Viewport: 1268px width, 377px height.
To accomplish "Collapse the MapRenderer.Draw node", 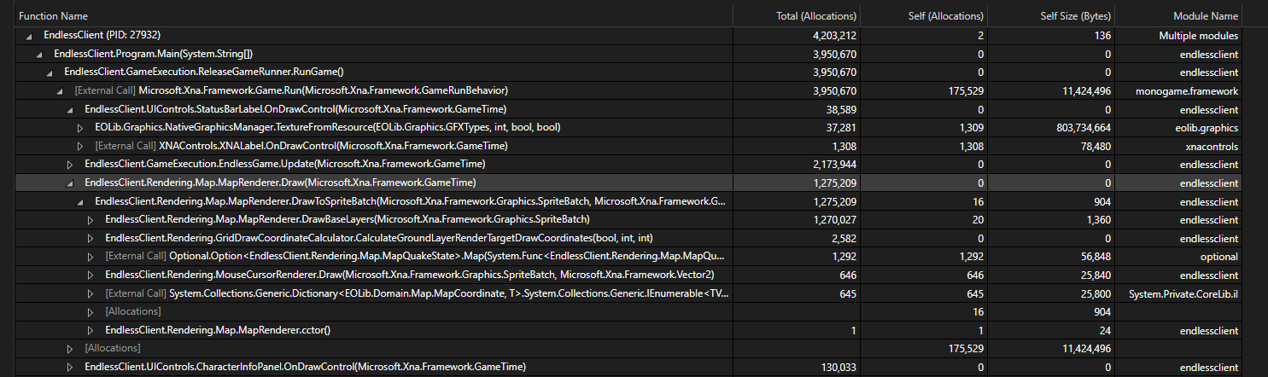I will pyautogui.click(x=70, y=183).
